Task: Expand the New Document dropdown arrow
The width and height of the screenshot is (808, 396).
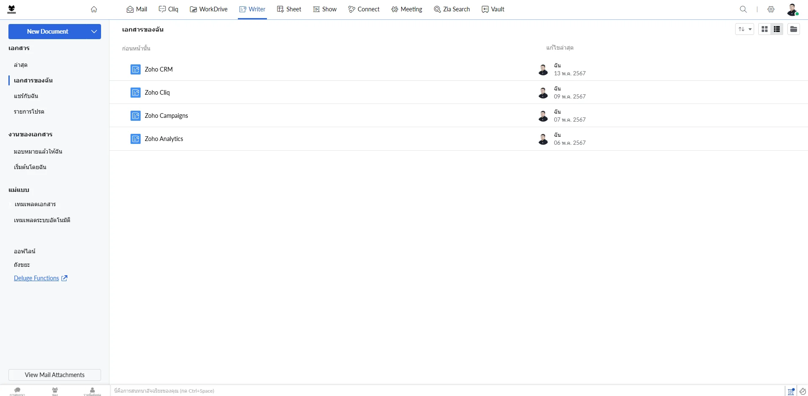Action: (94, 32)
